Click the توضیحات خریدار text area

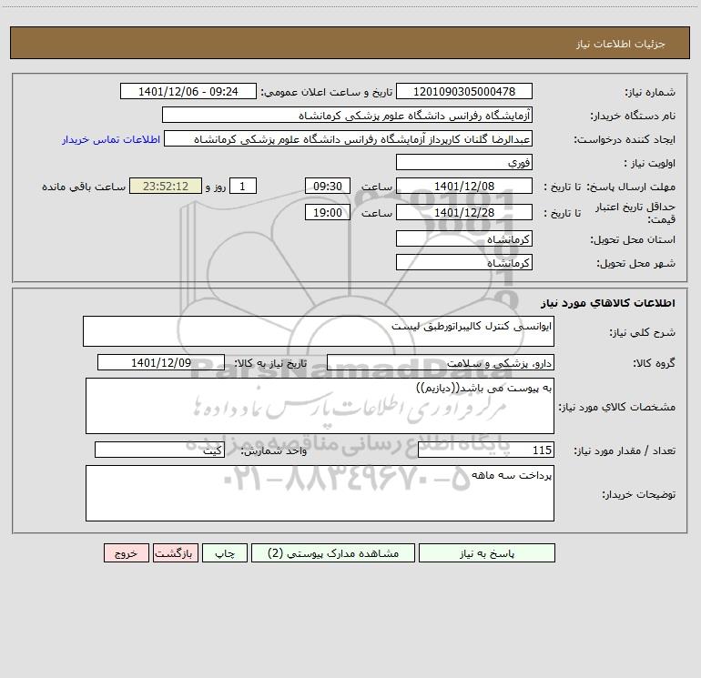click(320, 493)
